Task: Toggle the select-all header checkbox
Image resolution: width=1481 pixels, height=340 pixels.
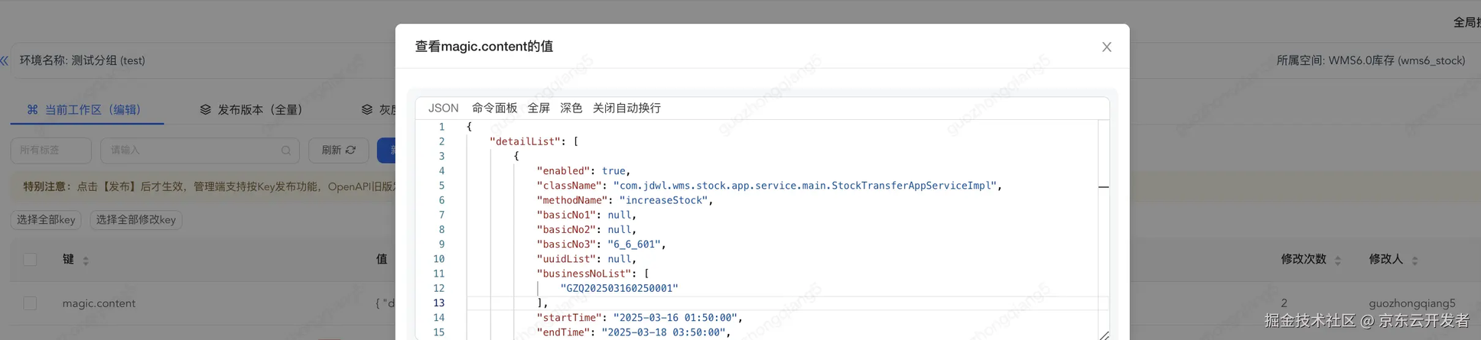Action: (30, 260)
